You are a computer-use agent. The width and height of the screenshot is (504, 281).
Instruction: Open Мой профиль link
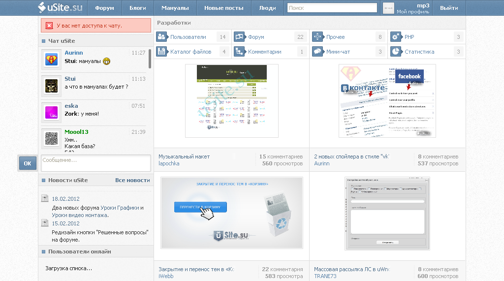[x=413, y=12]
